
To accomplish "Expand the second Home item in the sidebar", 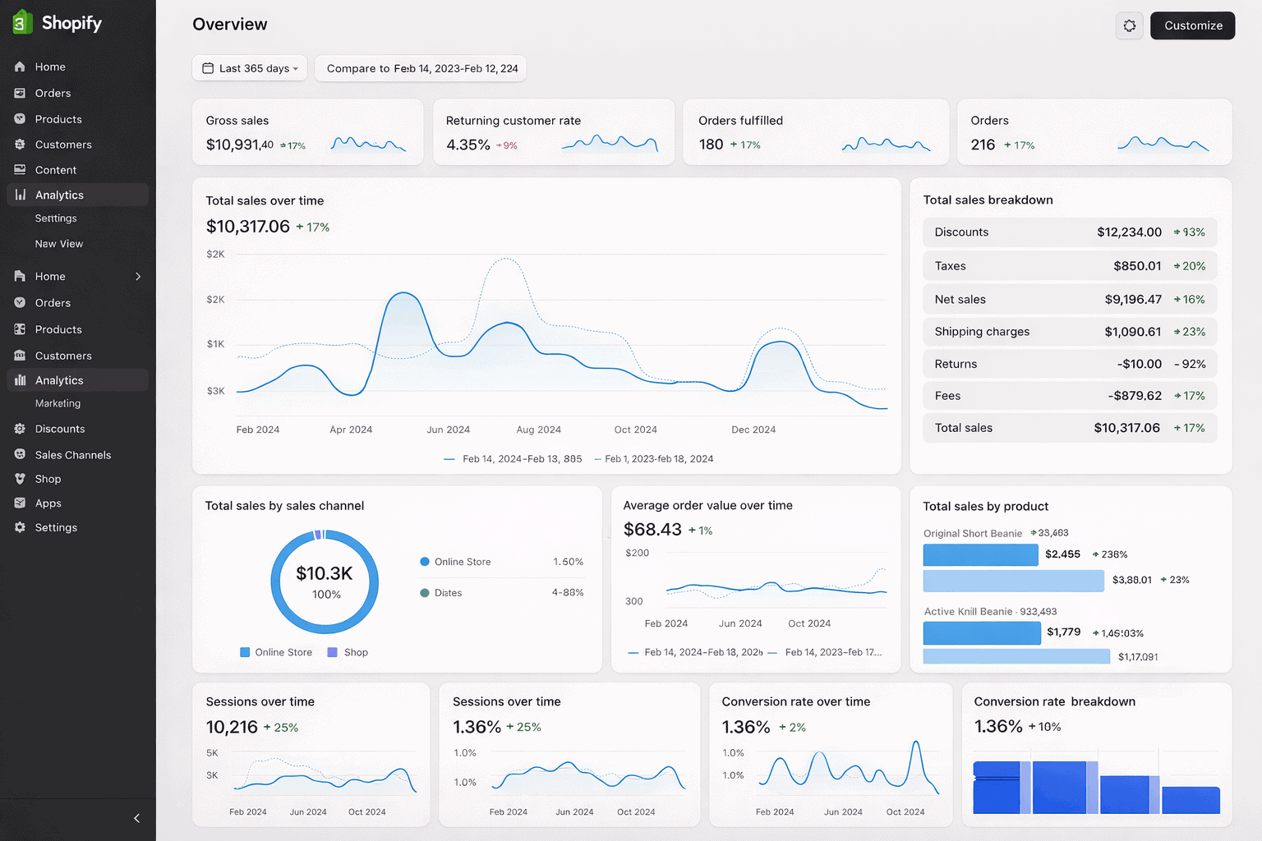I will coord(78,277).
